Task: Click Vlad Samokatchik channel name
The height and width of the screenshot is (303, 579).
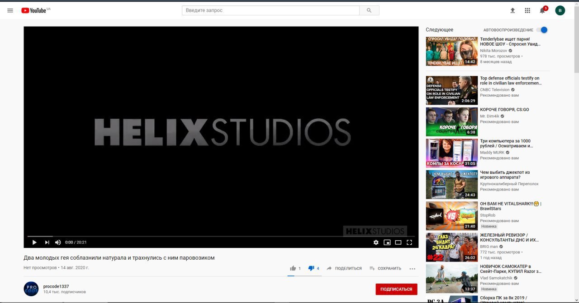Action: tap(496, 278)
